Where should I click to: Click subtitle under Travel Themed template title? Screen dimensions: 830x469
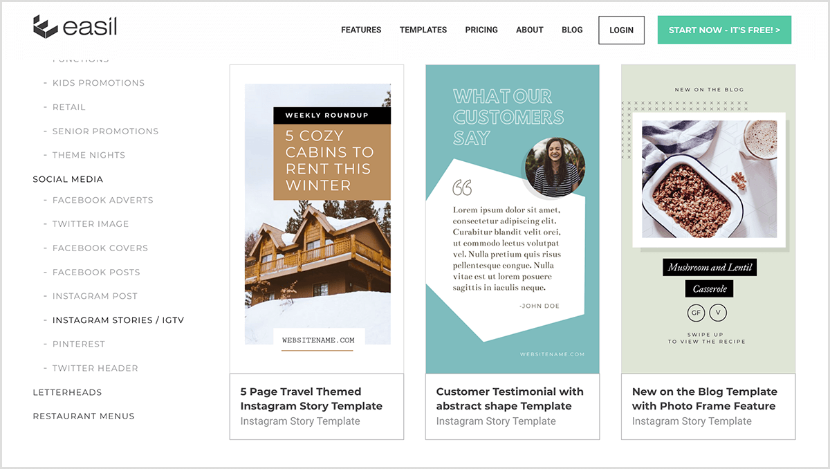click(x=300, y=421)
